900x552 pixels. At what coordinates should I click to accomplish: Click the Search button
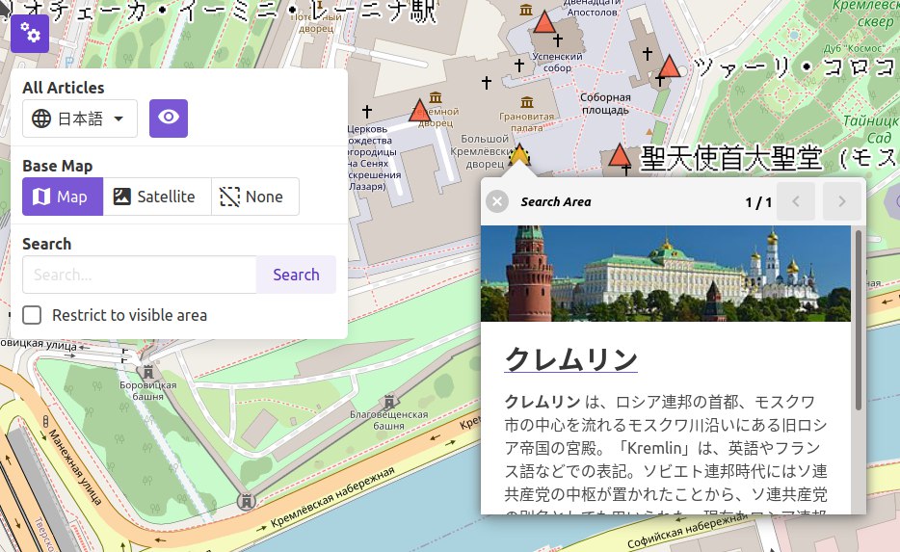[296, 275]
